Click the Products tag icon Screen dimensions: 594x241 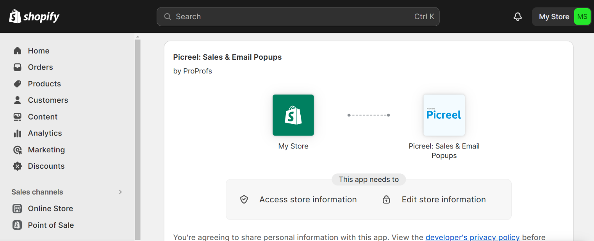pyautogui.click(x=17, y=84)
